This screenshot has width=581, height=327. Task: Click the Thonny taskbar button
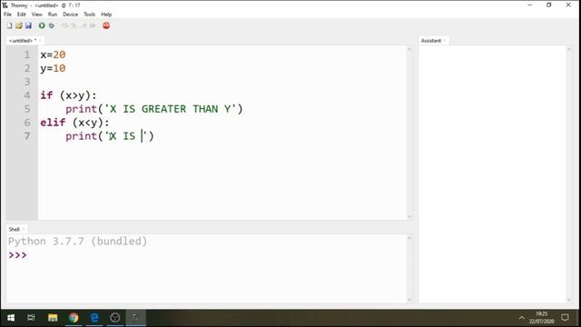pyautogui.click(x=135, y=318)
